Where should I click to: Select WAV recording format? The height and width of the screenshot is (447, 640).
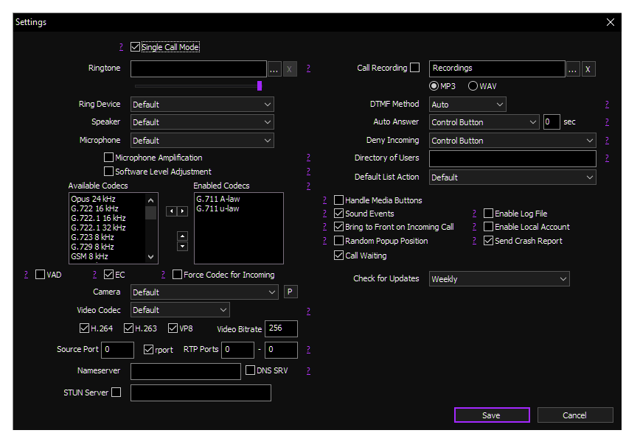[473, 86]
